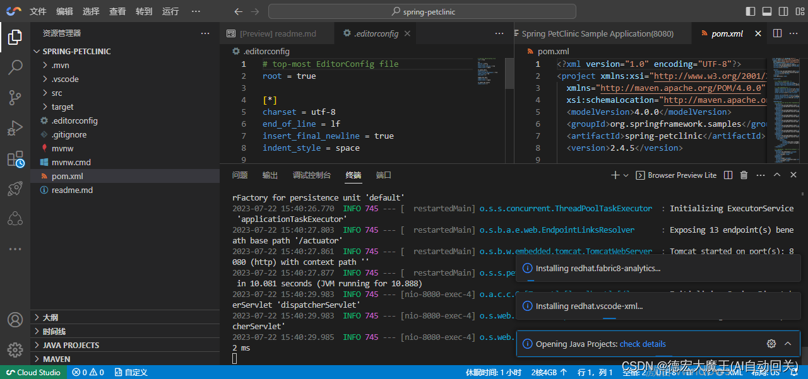The image size is (808, 379).
Task: Expand the target folder
Action: tap(125, 107)
